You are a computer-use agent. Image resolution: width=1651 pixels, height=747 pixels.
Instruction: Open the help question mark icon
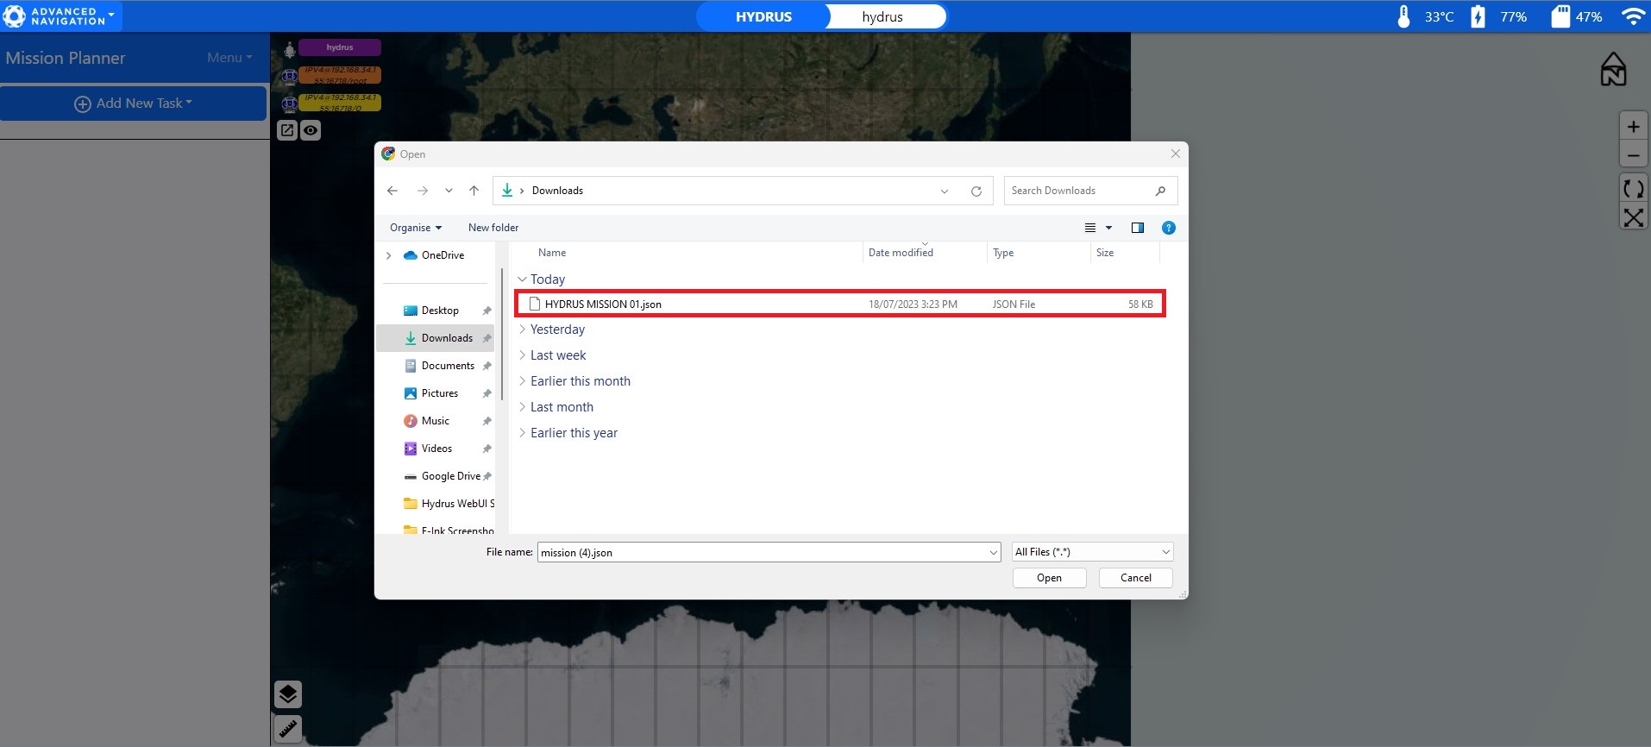[x=1169, y=228]
